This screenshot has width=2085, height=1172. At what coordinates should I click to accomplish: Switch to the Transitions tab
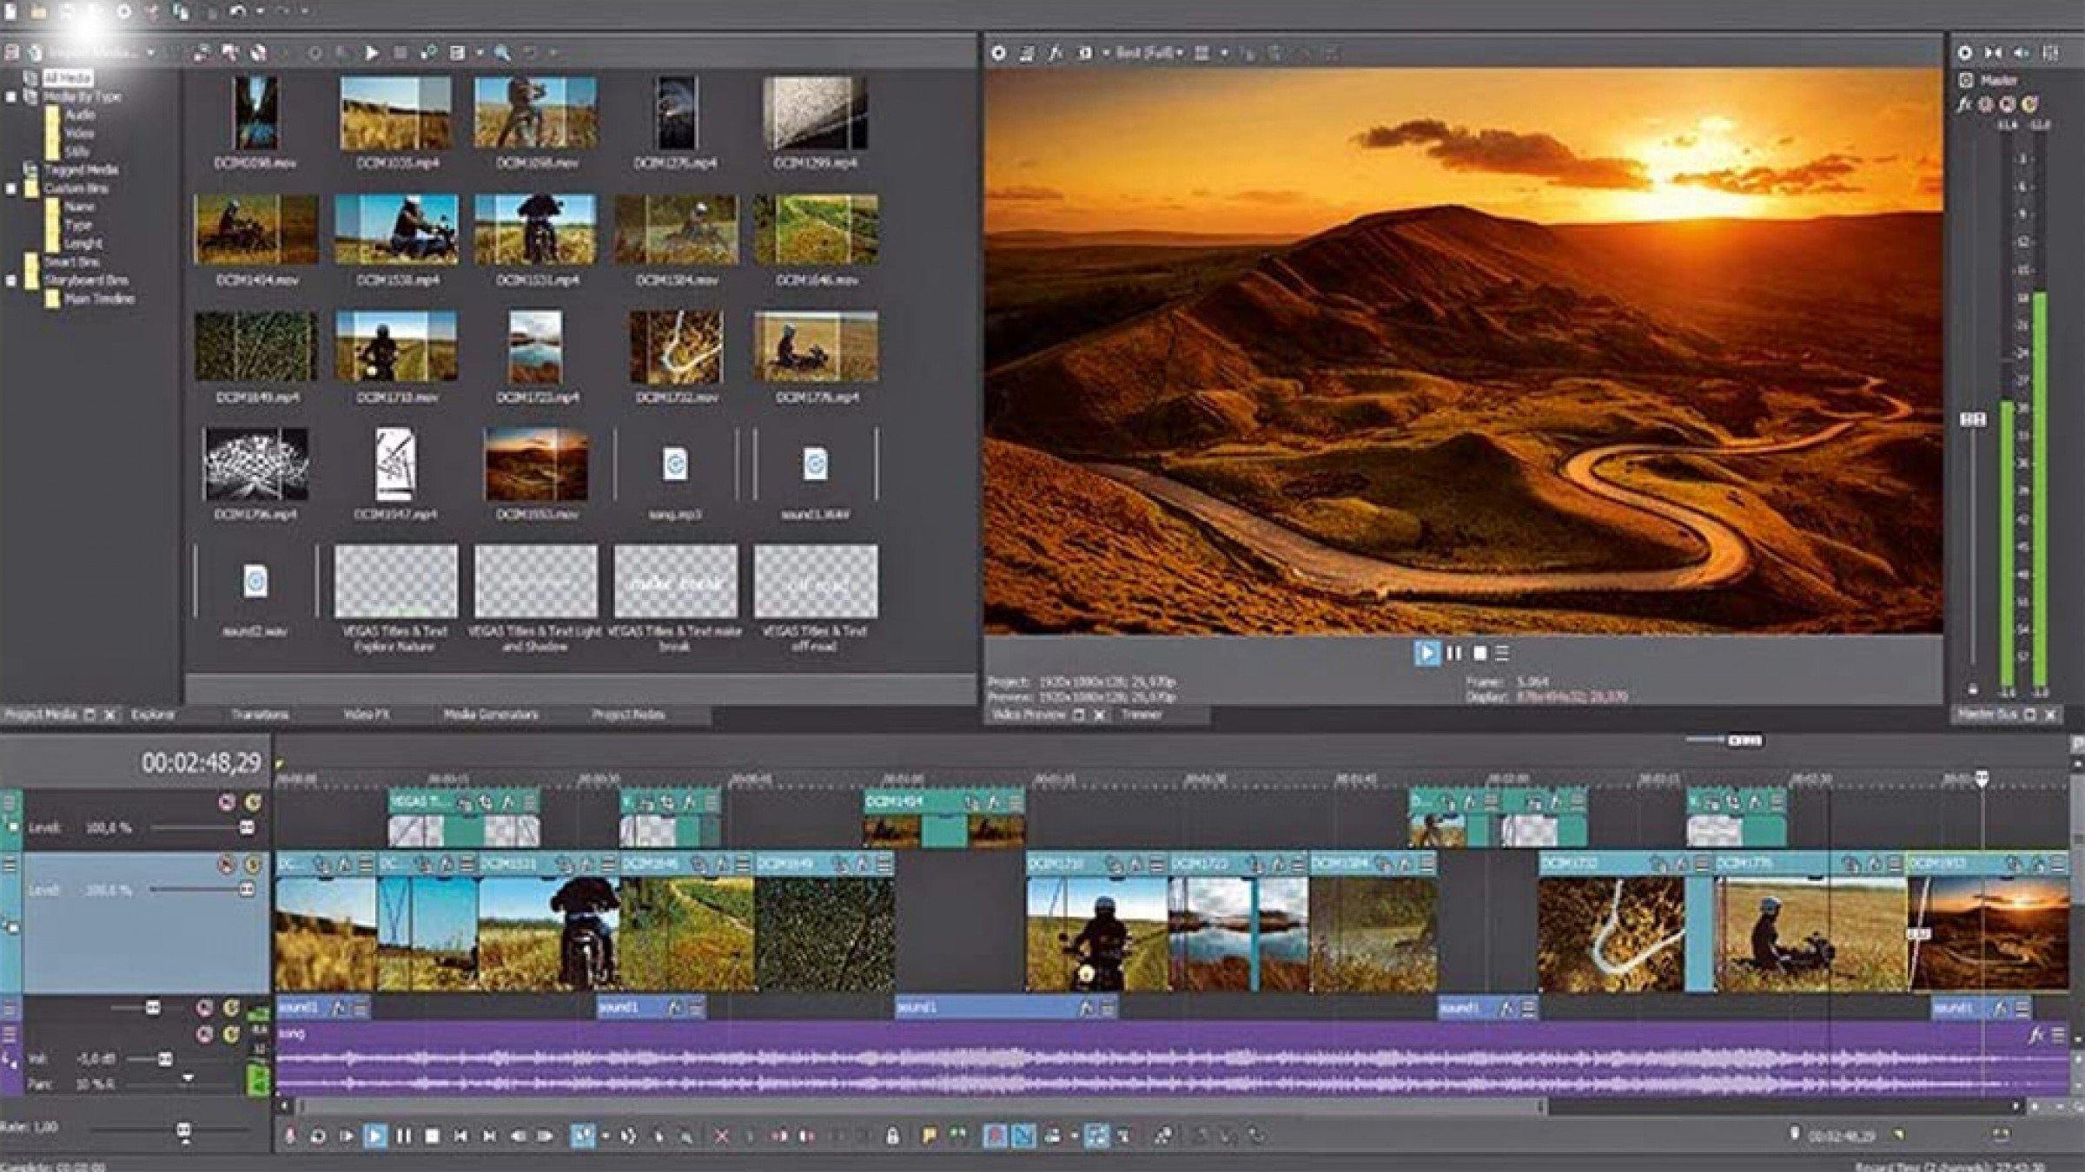pyautogui.click(x=261, y=715)
